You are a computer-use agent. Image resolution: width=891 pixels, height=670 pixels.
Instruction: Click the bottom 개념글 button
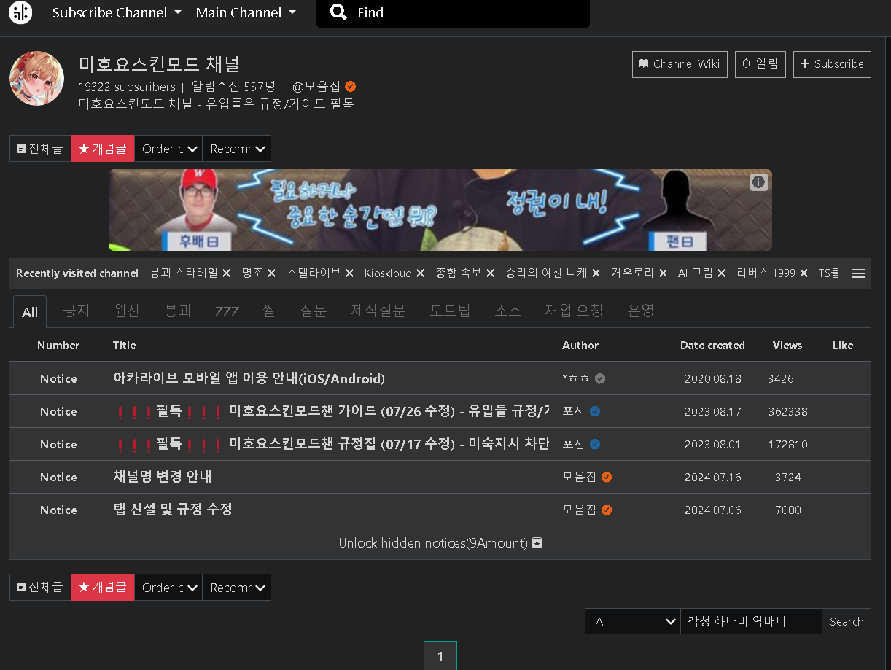point(103,588)
